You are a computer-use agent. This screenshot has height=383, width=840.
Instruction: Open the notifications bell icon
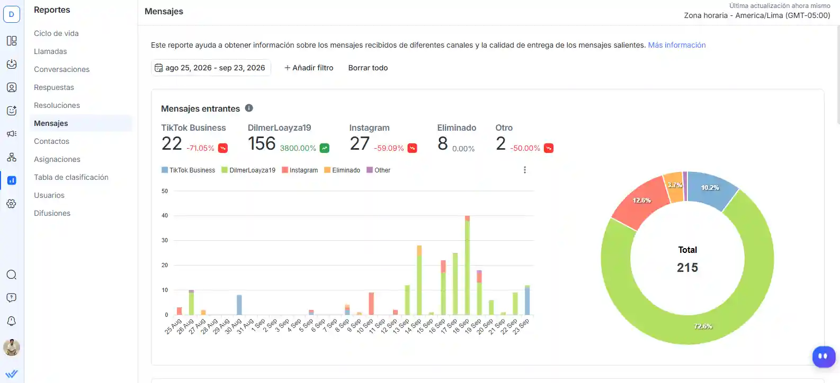tap(12, 321)
